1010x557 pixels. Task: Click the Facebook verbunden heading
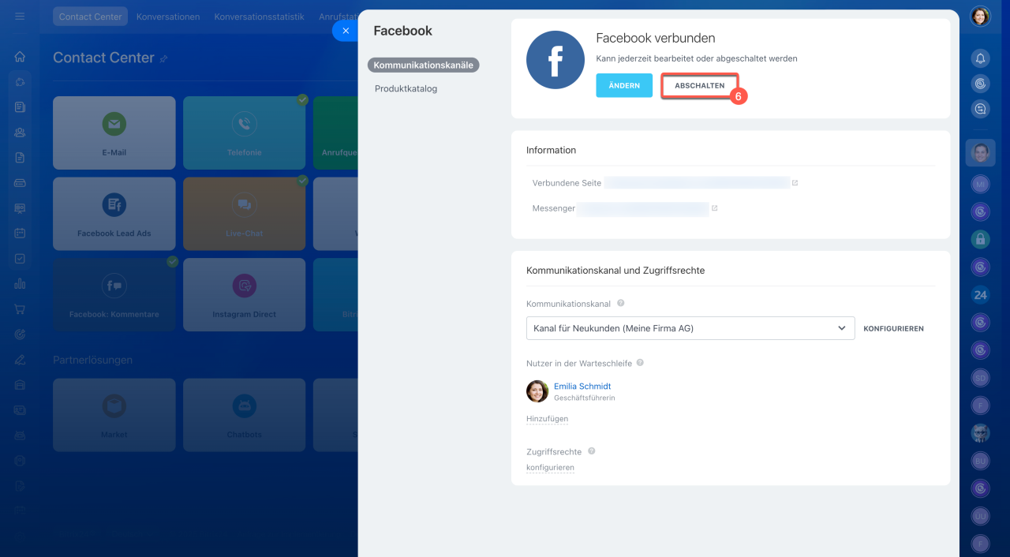point(655,38)
